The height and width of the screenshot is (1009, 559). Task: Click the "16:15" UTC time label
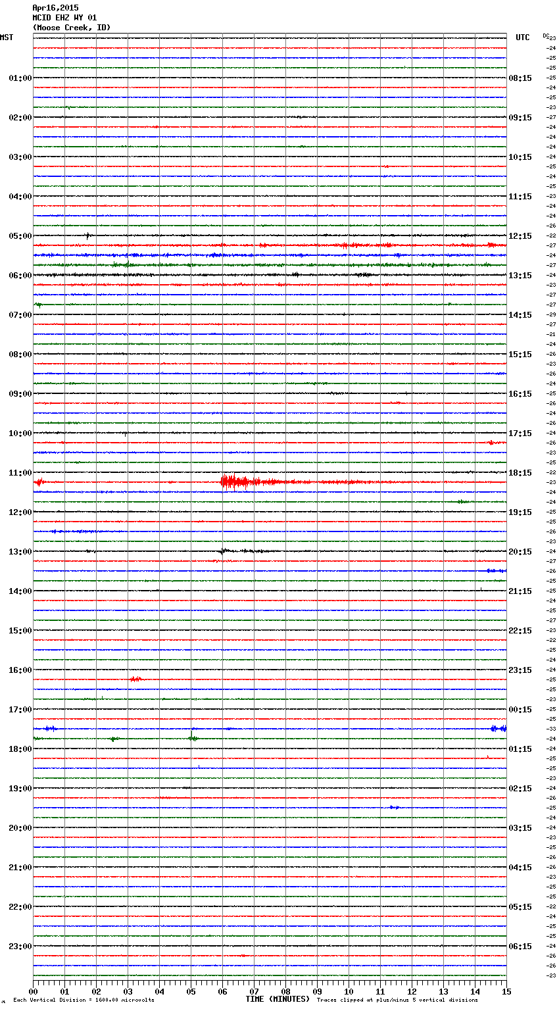click(520, 394)
